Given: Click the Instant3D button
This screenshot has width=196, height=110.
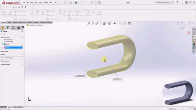Looking at the screenshot, I should coord(99,13).
